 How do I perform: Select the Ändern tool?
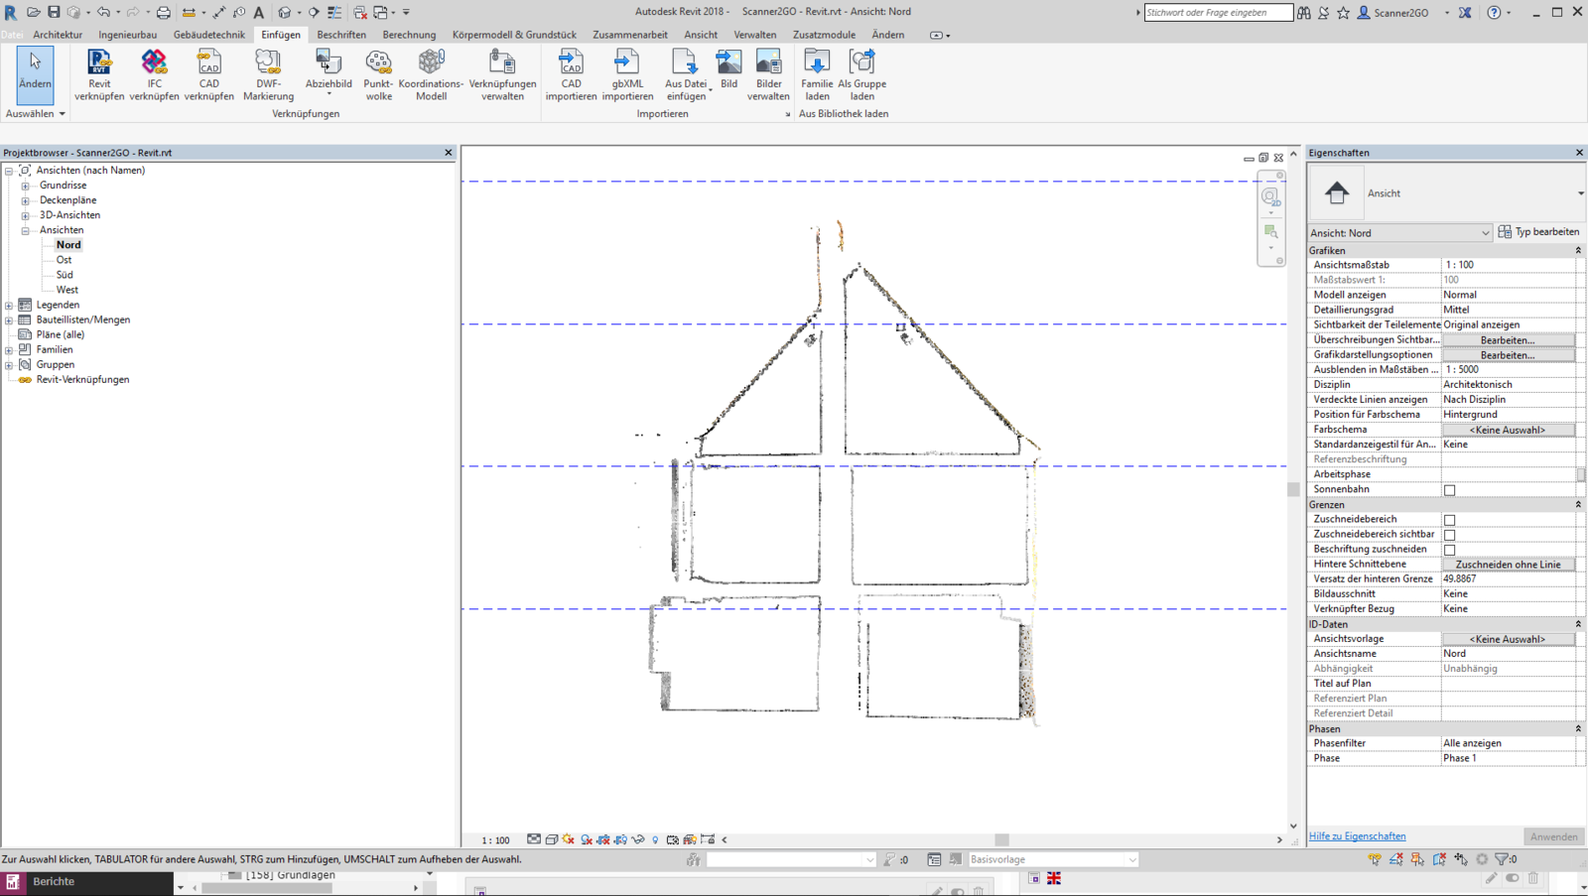[x=35, y=72]
